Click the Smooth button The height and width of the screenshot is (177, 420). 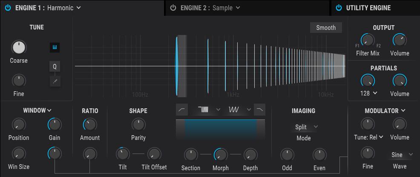pyautogui.click(x=326, y=28)
